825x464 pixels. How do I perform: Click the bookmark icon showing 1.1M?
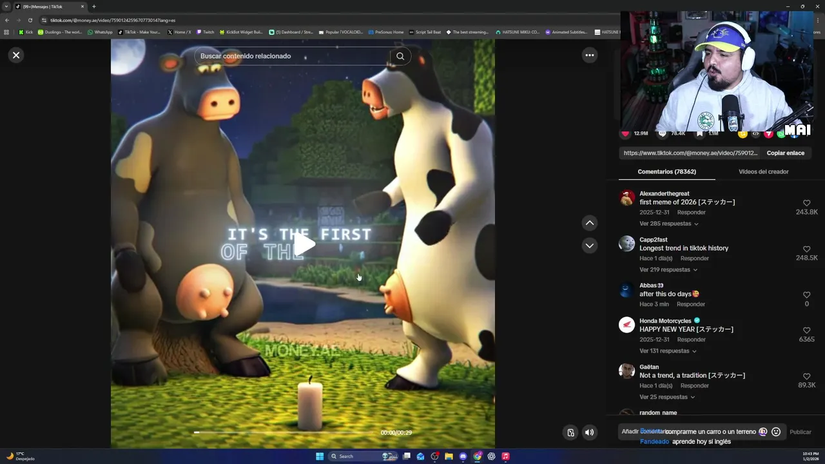(x=699, y=133)
